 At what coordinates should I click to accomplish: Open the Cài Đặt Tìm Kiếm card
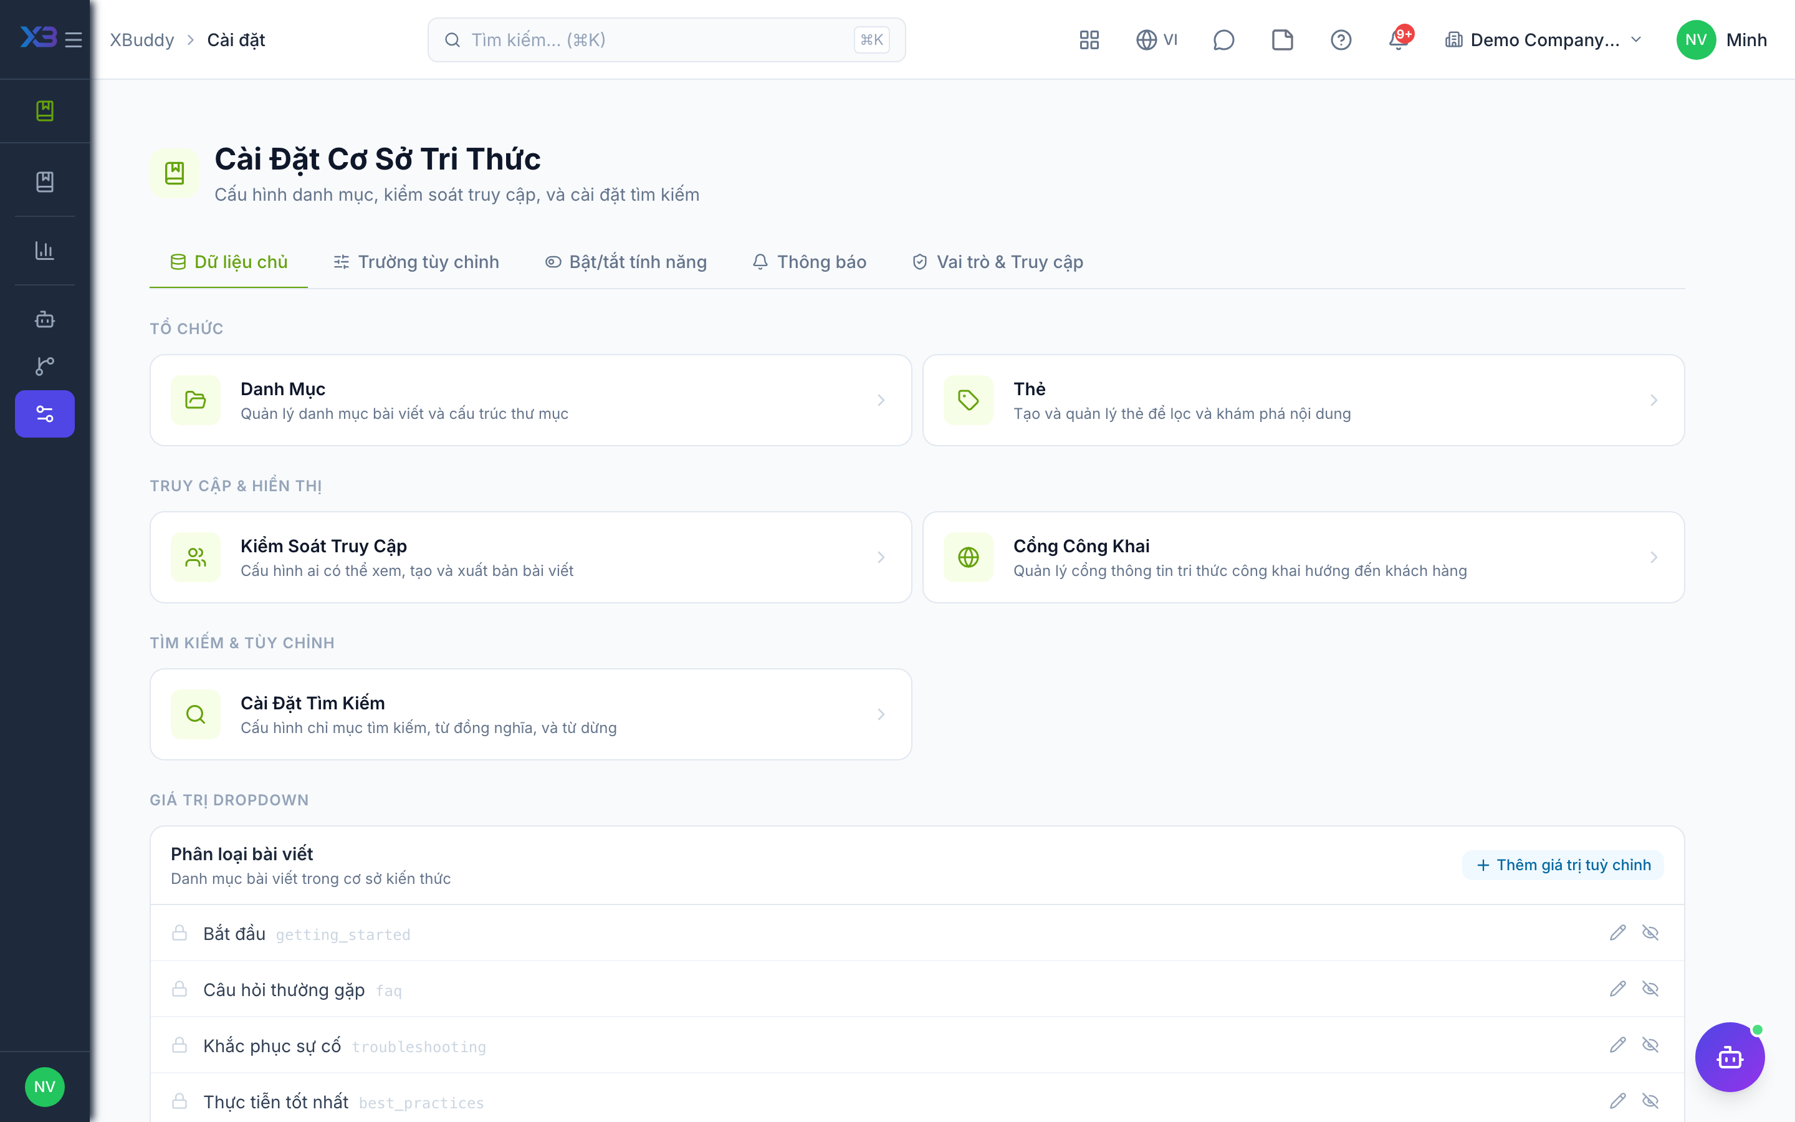[x=530, y=714]
